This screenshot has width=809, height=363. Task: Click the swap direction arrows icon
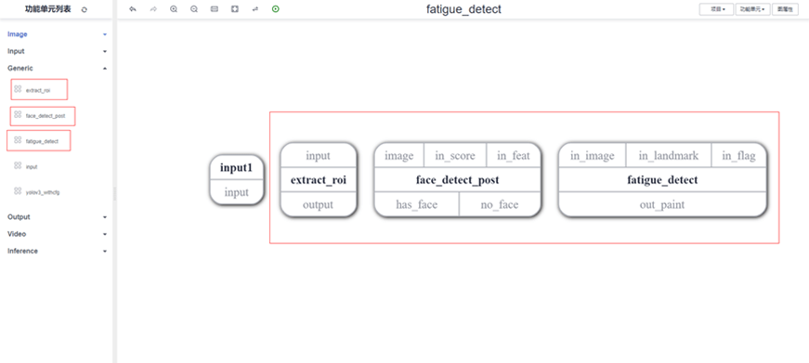(x=254, y=9)
